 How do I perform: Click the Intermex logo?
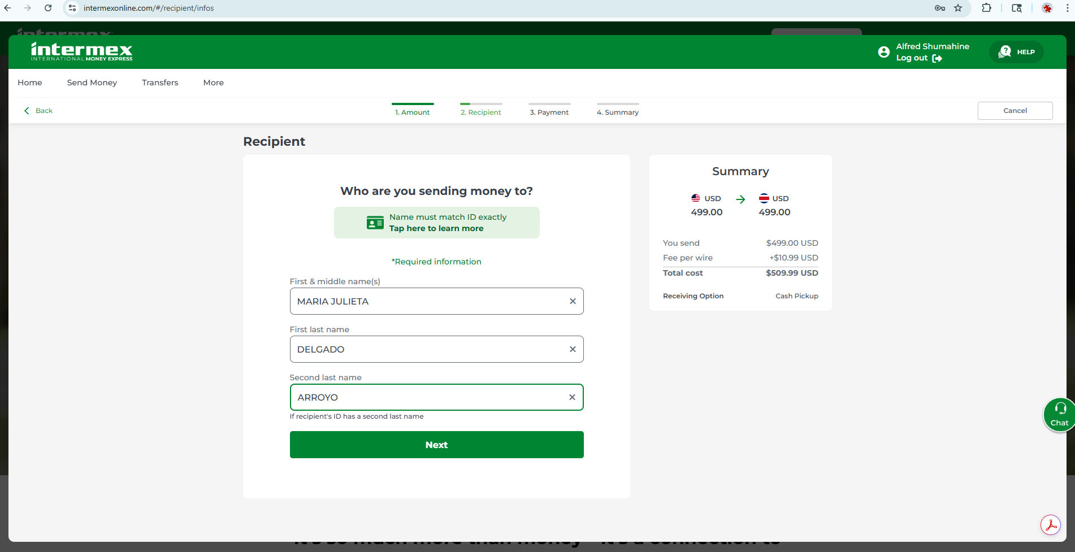pyautogui.click(x=81, y=51)
